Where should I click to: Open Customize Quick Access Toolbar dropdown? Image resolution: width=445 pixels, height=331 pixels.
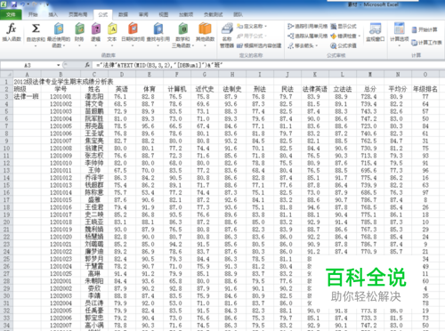coord(47,4)
